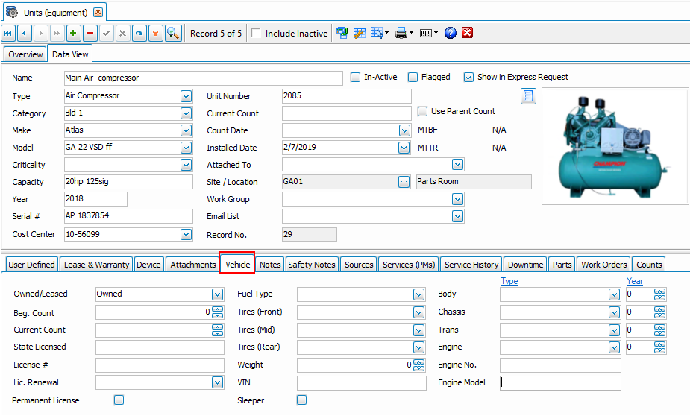Screen dimensions: 693x416
Task: Open the Lease & Warranty tab
Action: [x=97, y=265]
